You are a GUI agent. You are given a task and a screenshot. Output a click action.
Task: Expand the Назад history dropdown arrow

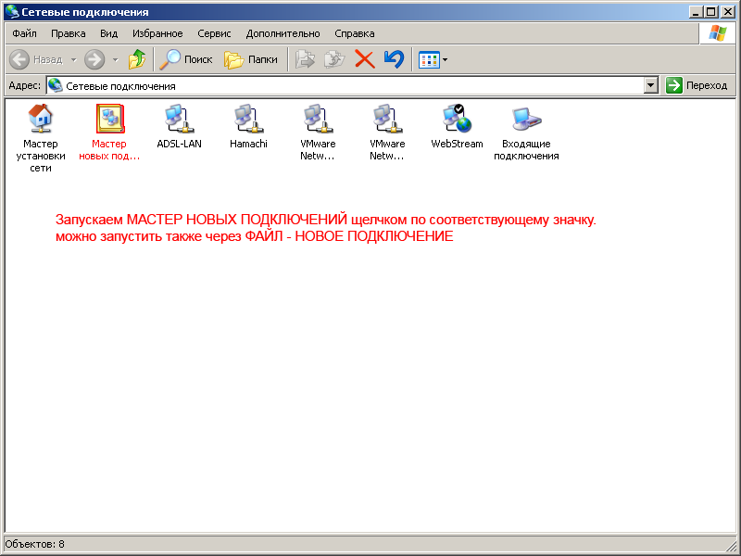pyautogui.click(x=74, y=60)
